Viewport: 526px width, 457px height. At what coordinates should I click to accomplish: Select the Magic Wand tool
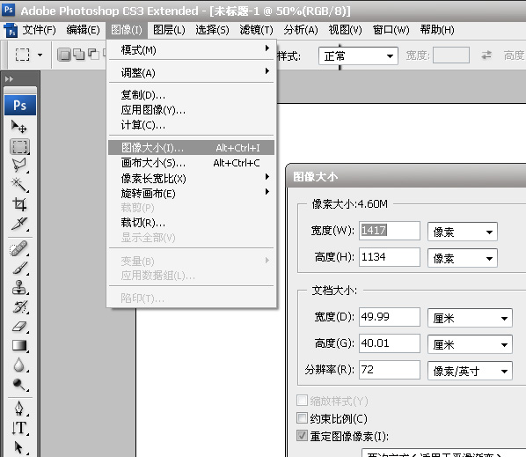click(19, 185)
